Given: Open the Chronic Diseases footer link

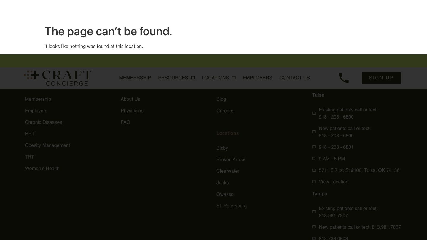Looking at the screenshot, I should pos(43,122).
